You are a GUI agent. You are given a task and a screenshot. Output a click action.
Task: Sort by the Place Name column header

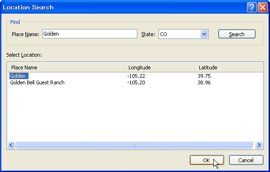66,67
